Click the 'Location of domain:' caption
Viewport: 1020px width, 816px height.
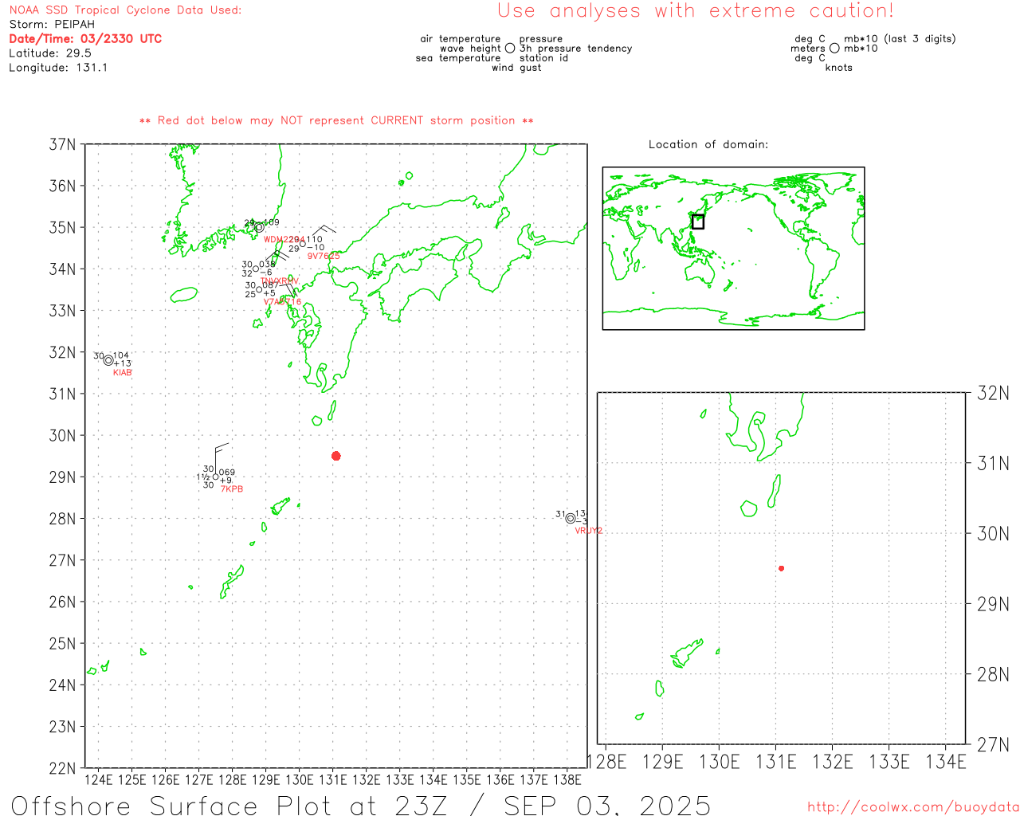tap(708, 145)
